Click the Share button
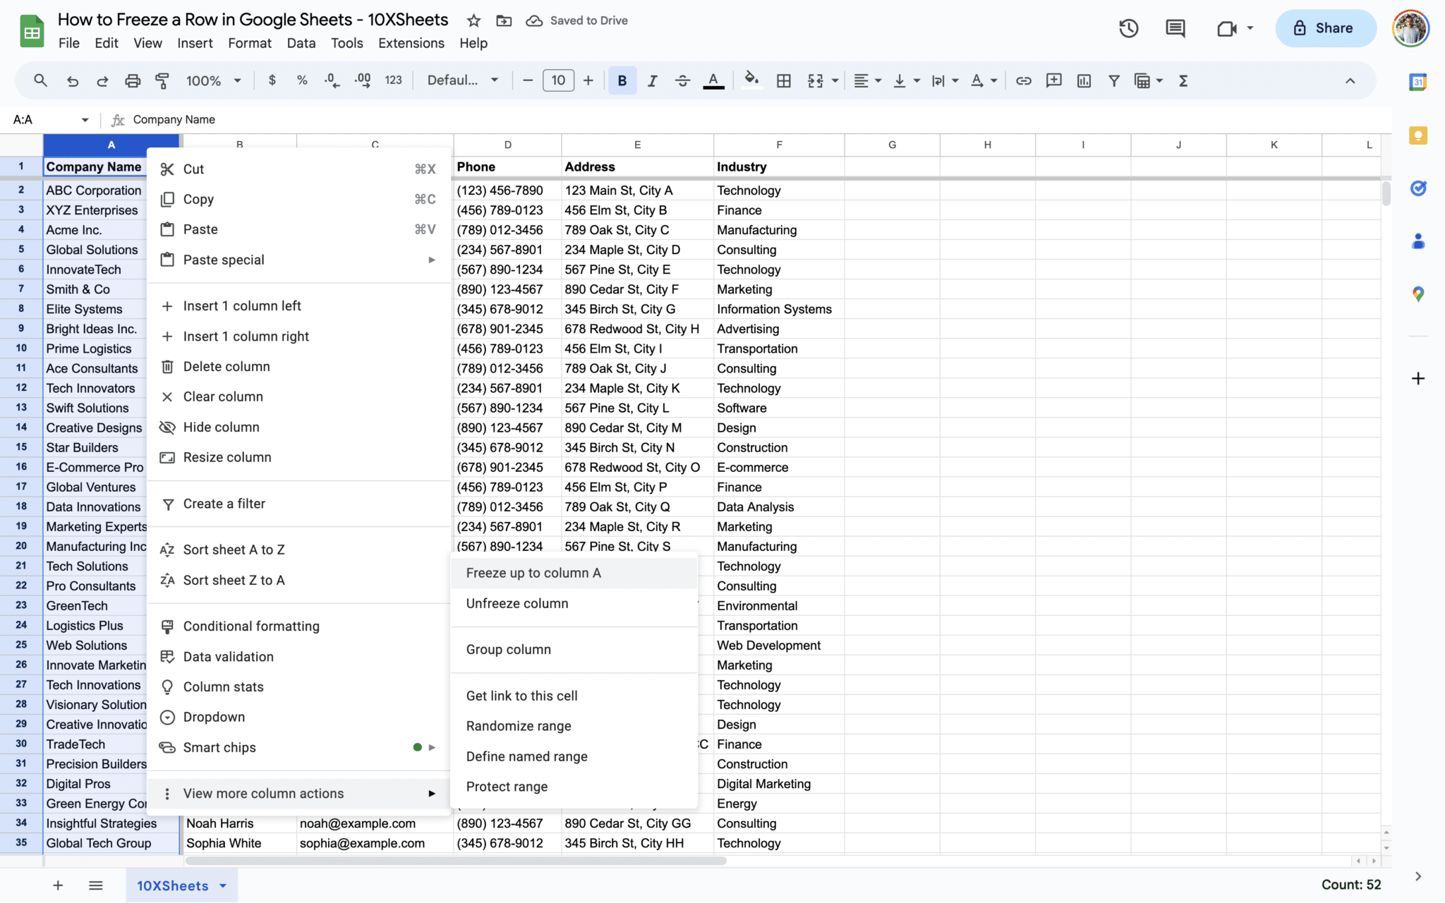The width and height of the screenshot is (1445, 903). 1325,28
